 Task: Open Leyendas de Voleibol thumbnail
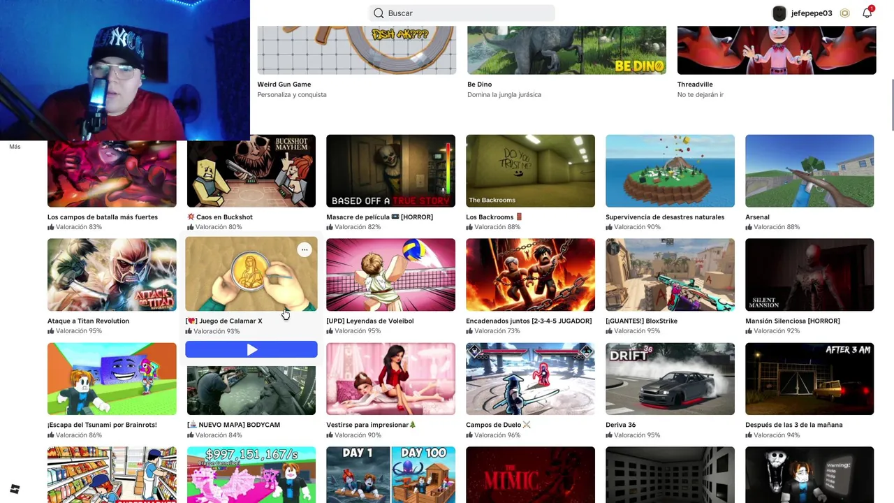390,275
